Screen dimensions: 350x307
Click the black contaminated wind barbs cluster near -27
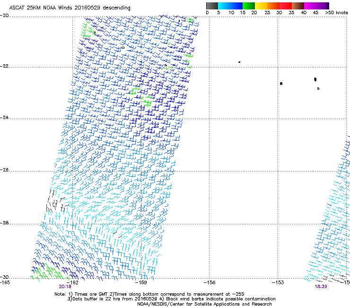tap(57, 202)
